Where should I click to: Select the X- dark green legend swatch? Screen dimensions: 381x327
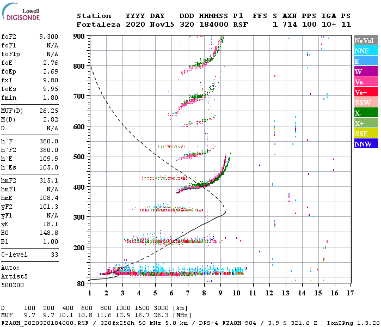tap(366, 113)
